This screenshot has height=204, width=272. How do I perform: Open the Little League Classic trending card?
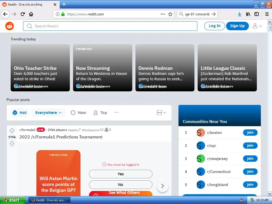tap(227, 68)
